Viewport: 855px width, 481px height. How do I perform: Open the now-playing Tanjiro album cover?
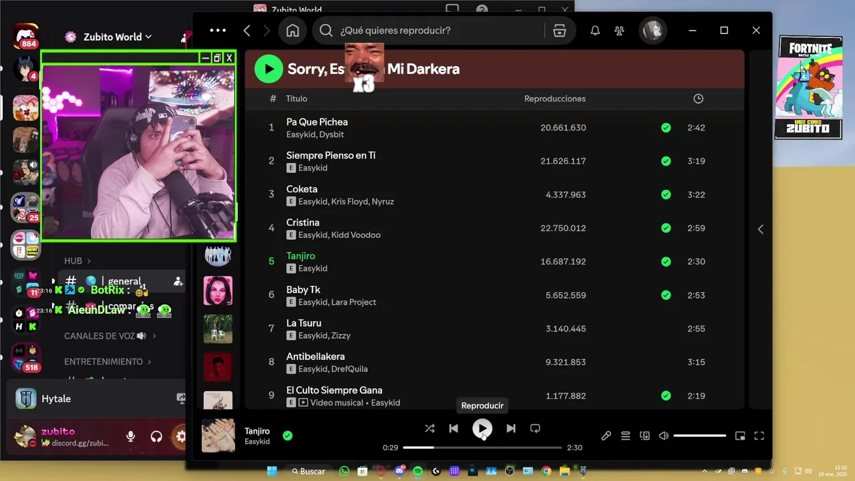218,436
